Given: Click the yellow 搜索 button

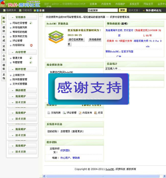Looking at the screenshot, I should tap(123, 10).
